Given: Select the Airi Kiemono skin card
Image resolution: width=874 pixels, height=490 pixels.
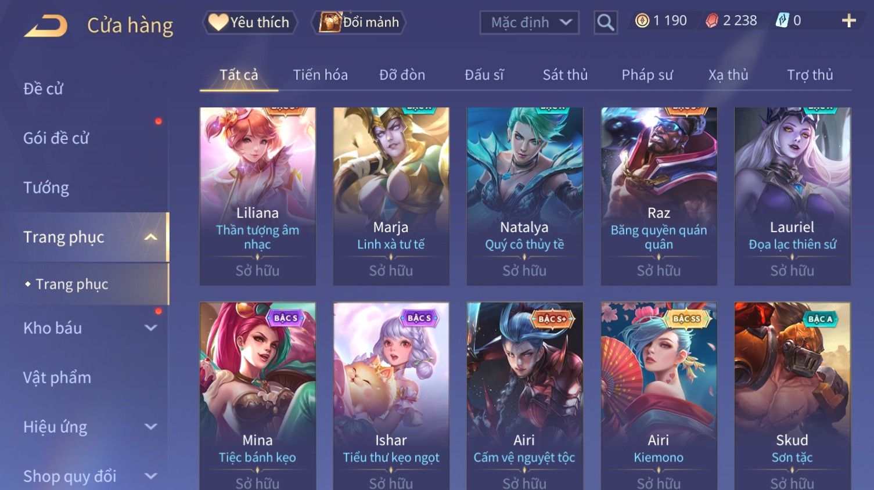Looking at the screenshot, I should point(659,396).
